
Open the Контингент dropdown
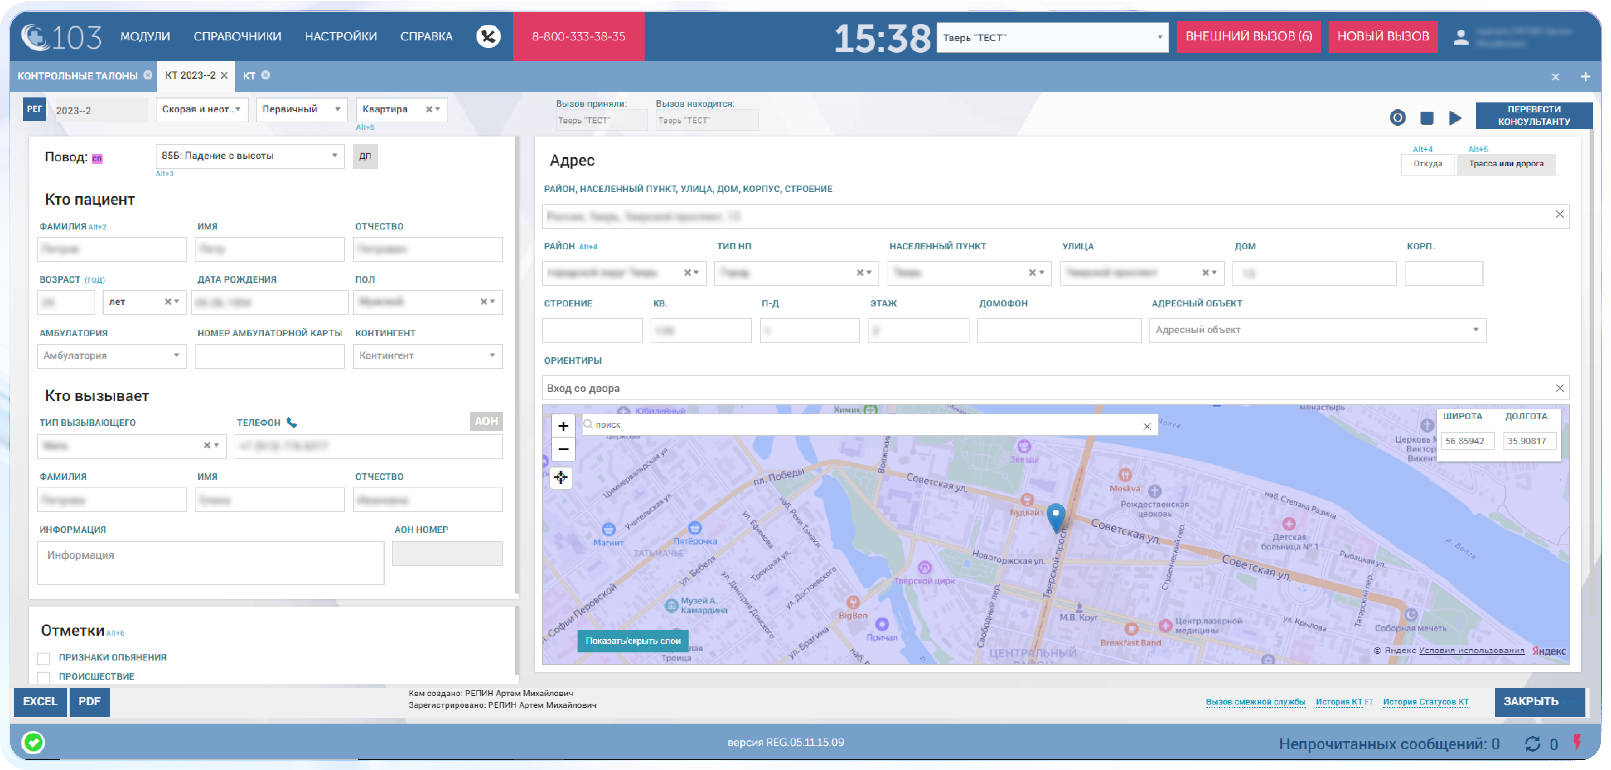(427, 355)
